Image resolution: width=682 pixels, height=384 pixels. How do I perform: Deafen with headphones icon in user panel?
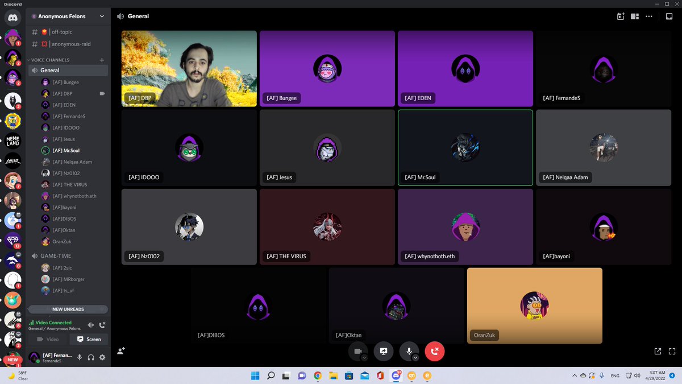pyautogui.click(x=91, y=357)
